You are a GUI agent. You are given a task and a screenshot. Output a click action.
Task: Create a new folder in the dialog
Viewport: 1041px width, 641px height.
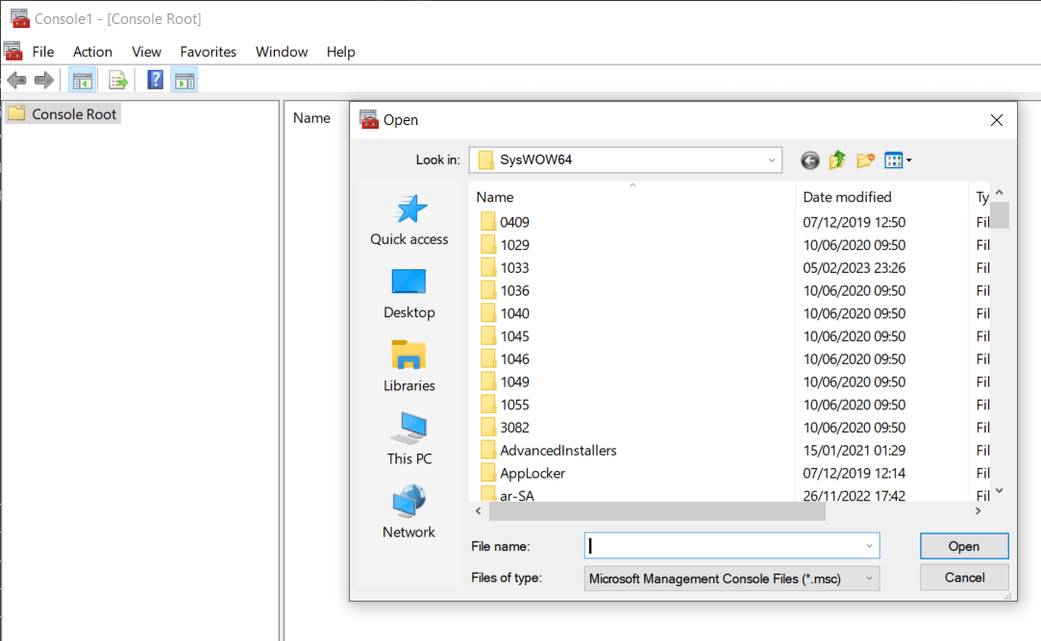point(865,160)
